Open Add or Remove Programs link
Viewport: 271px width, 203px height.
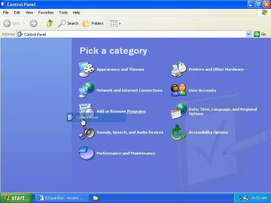121,111
